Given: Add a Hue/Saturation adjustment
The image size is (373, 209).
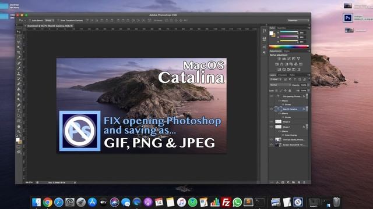Looking at the screenshot, I should pos(277,64).
